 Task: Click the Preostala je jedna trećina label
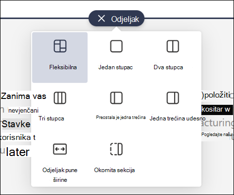tap(121, 117)
